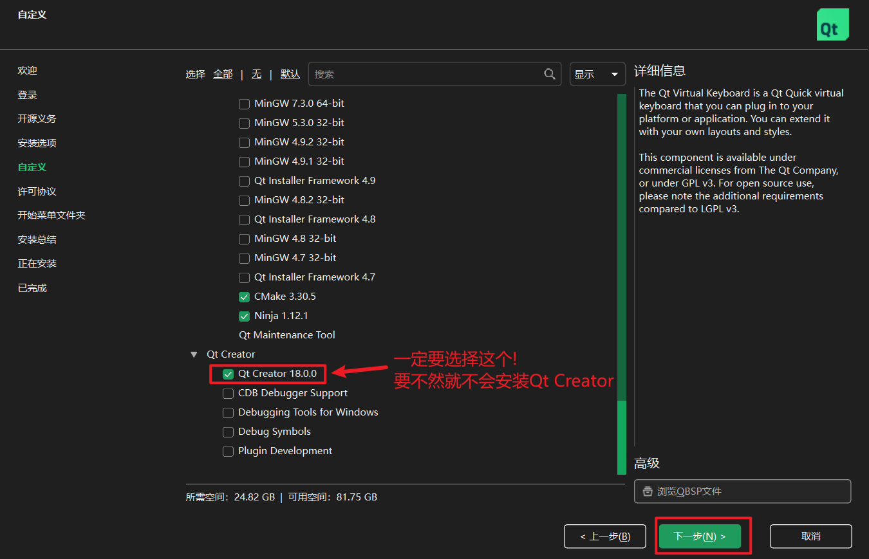
Task: Click 下一步(N) button
Action: click(700, 536)
